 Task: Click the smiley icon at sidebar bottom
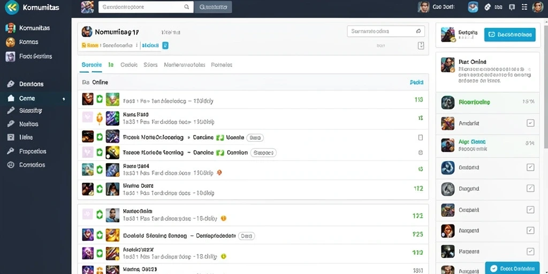point(11,165)
